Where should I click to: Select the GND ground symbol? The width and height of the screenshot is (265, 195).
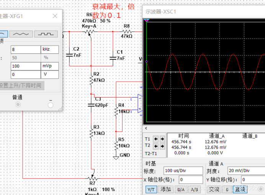pos(116,157)
